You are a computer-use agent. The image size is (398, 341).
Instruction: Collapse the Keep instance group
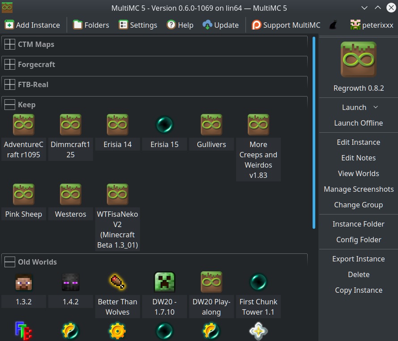9,104
